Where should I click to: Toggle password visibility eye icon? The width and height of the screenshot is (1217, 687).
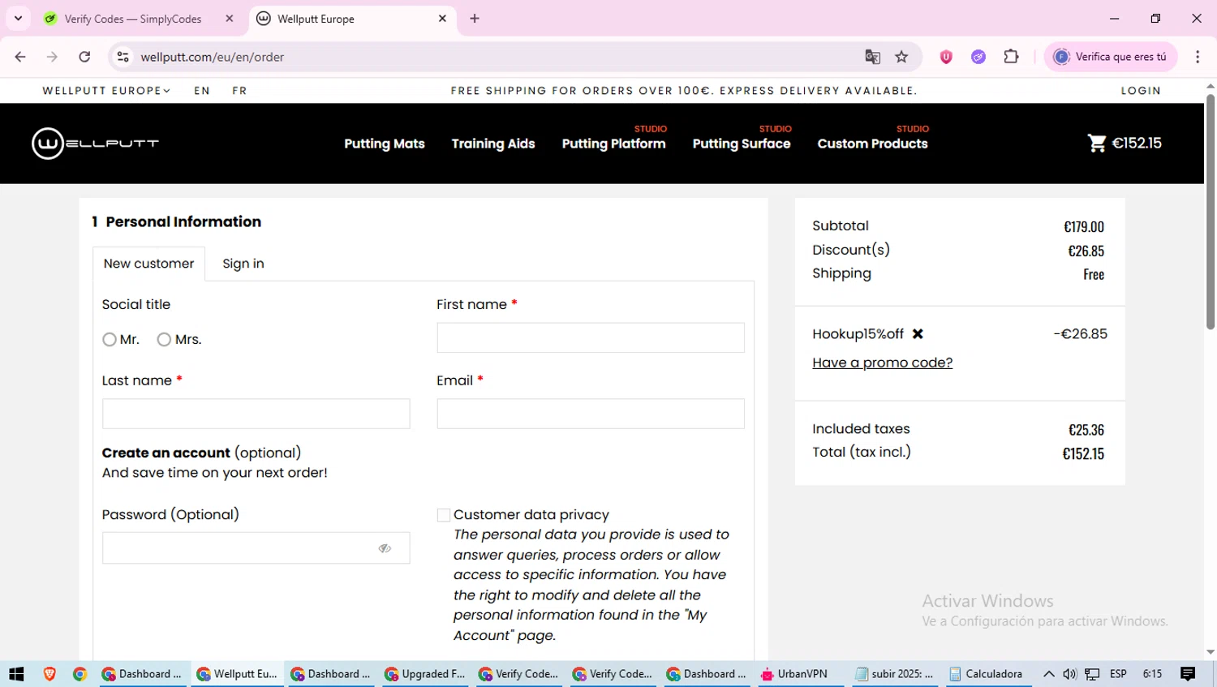tap(385, 548)
